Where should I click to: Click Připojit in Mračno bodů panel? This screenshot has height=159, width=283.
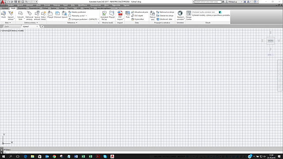pyautogui.click(x=112, y=14)
